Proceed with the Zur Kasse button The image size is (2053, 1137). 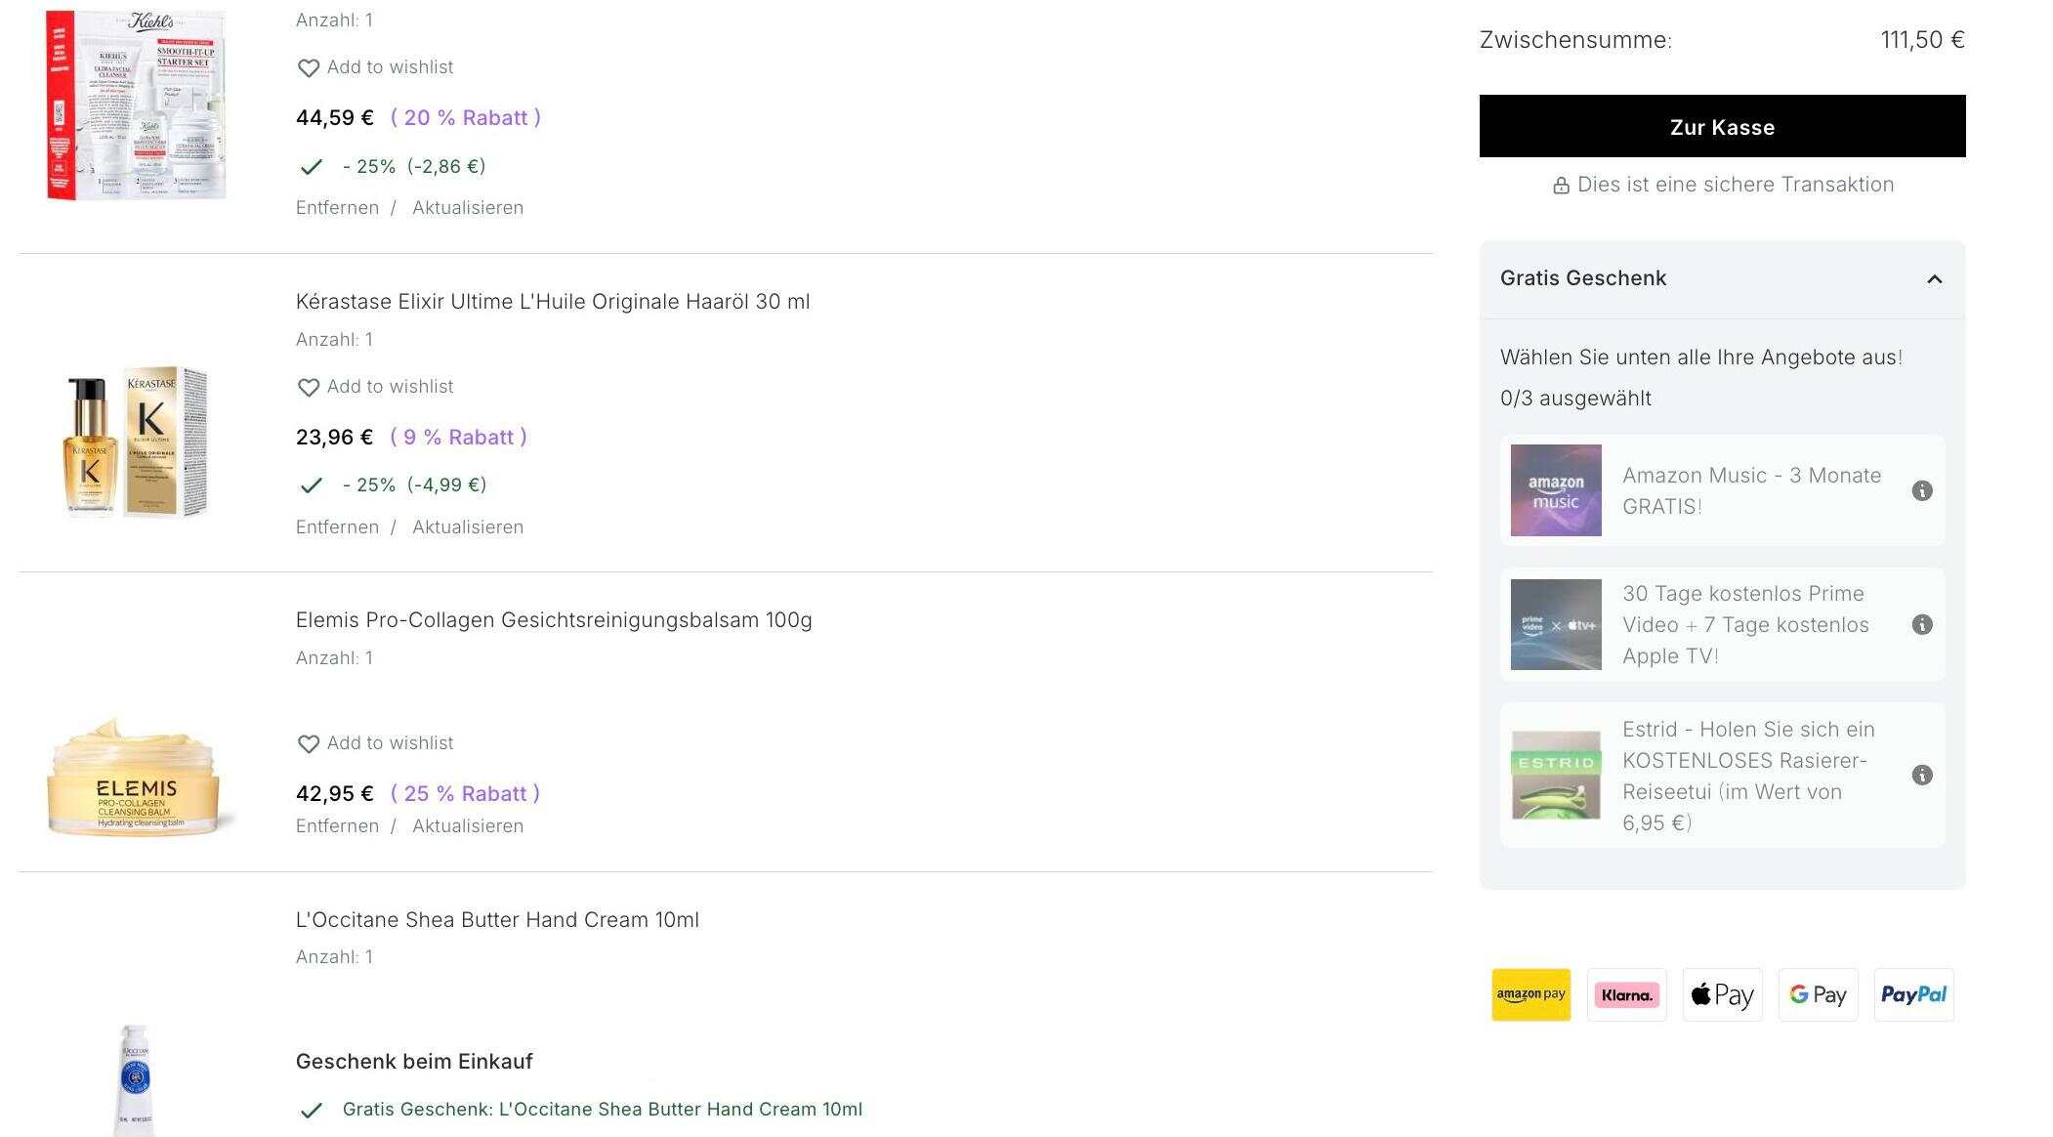click(x=1722, y=126)
